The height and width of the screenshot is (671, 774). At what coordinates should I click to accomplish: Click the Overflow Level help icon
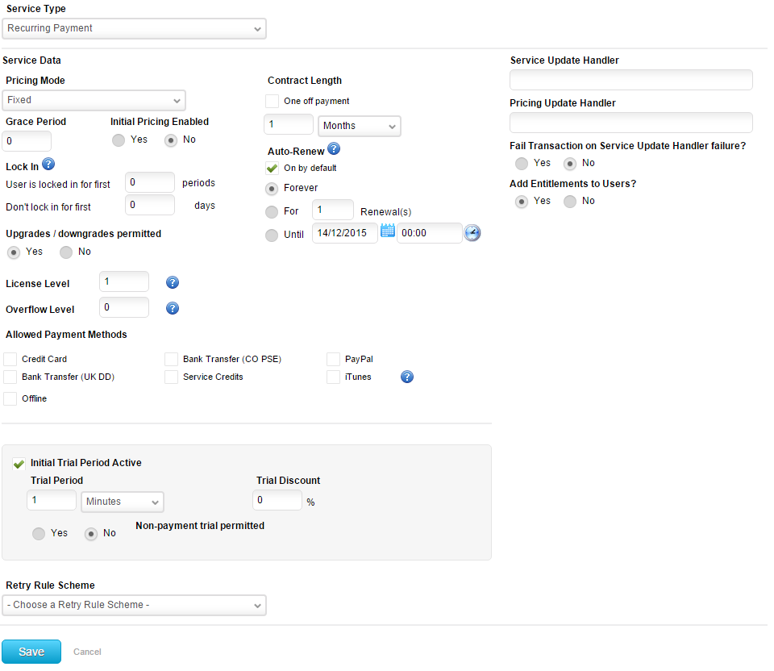pyautogui.click(x=172, y=308)
